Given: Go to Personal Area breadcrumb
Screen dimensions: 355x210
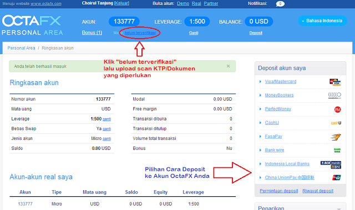Looking at the screenshot, I should coord(21,48).
